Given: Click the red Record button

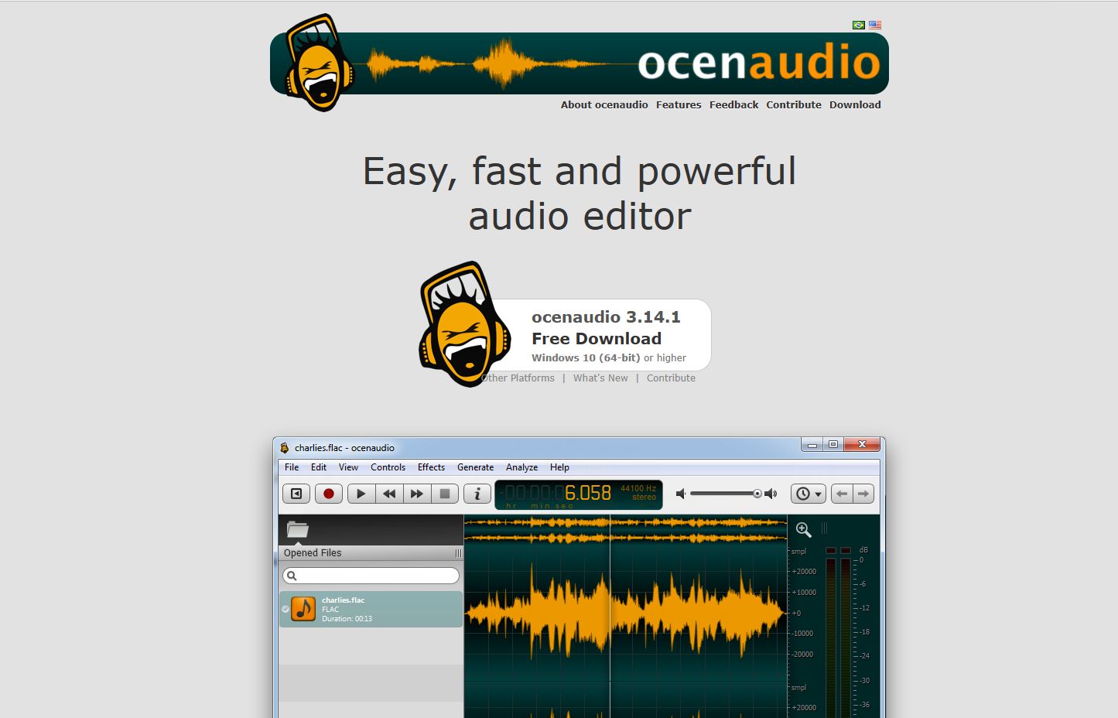Looking at the screenshot, I should [329, 494].
